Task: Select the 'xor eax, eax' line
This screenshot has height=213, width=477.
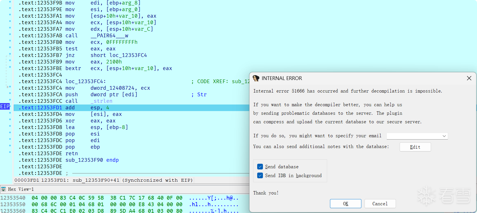Action: click(x=67, y=121)
